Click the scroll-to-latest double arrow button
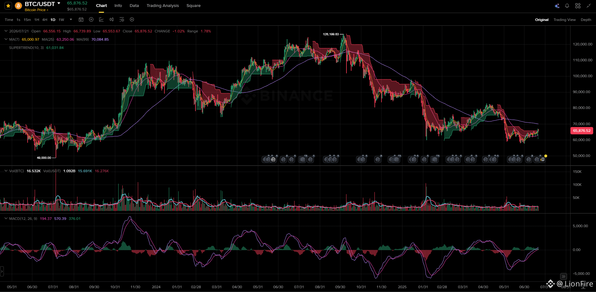The height and width of the screenshot is (292, 596). 563,276
